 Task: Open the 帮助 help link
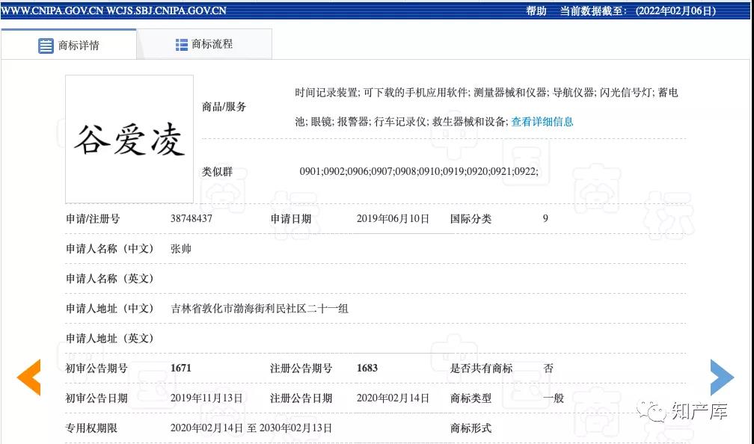[536, 10]
